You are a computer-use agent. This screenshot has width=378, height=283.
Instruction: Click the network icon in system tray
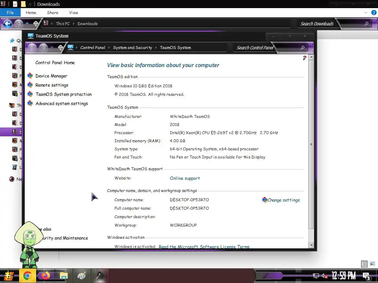tap(316, 276)
